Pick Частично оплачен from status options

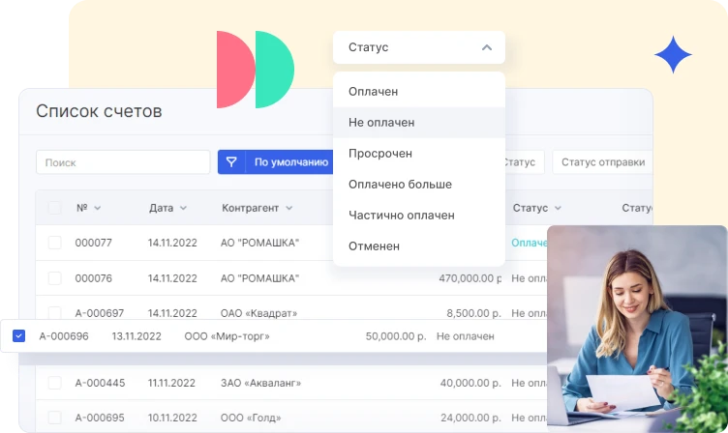(401, 216)
